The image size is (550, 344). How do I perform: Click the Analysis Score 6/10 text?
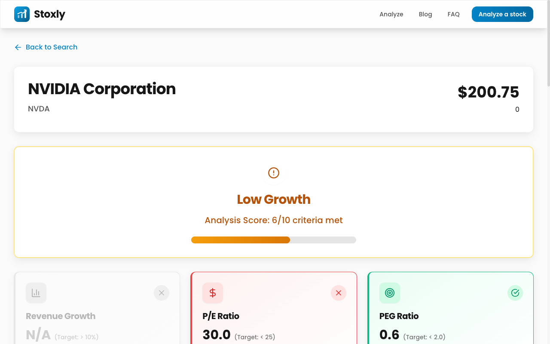[274, 220]
